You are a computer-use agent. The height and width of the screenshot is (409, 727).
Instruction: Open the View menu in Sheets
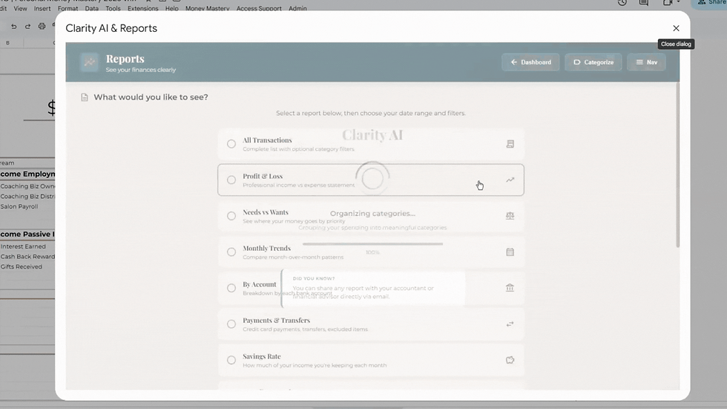point(21,8)
